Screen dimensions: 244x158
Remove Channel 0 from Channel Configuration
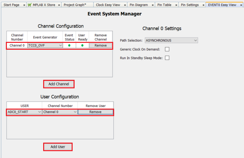100,45
